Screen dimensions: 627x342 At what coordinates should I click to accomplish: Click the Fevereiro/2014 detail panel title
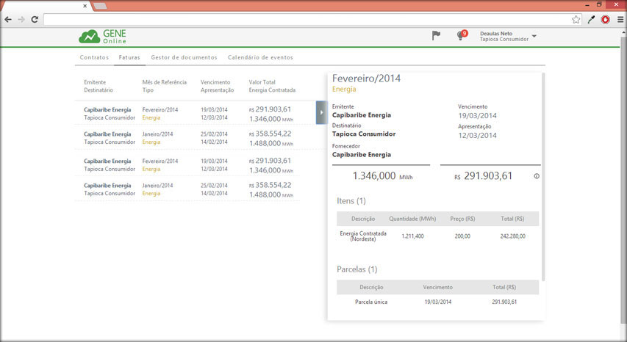tap(366, 79)
